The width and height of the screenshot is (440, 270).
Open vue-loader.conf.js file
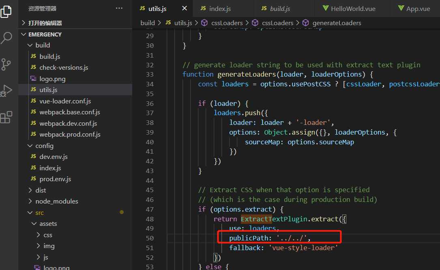(75, 101)
